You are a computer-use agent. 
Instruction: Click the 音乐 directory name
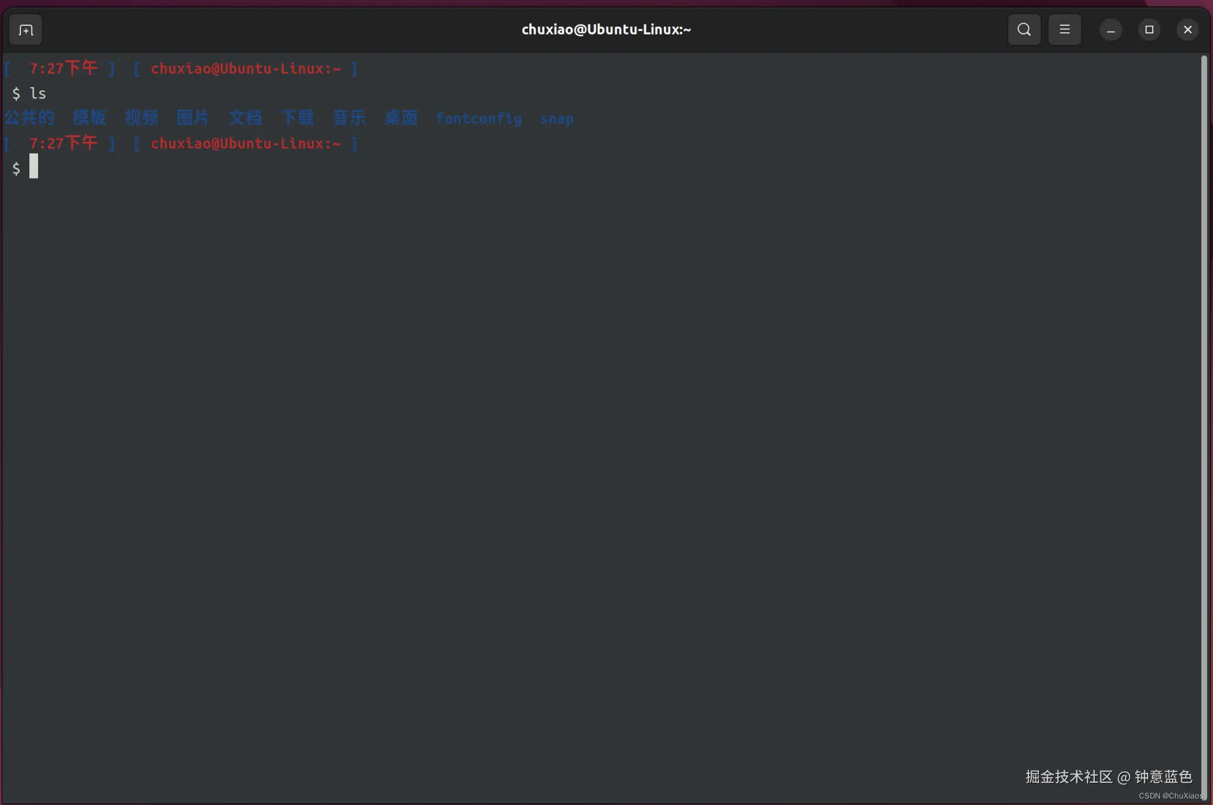pos(349,118)
